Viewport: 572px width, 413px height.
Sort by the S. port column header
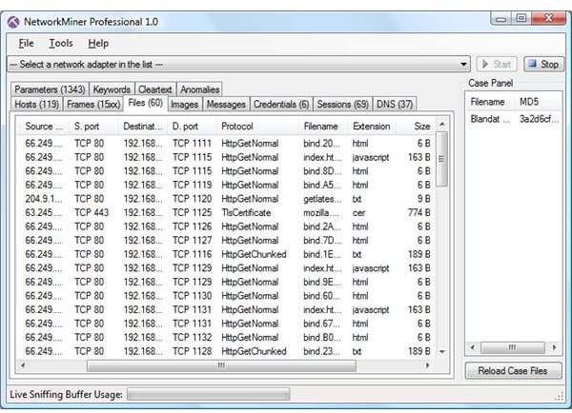(93, 127)
